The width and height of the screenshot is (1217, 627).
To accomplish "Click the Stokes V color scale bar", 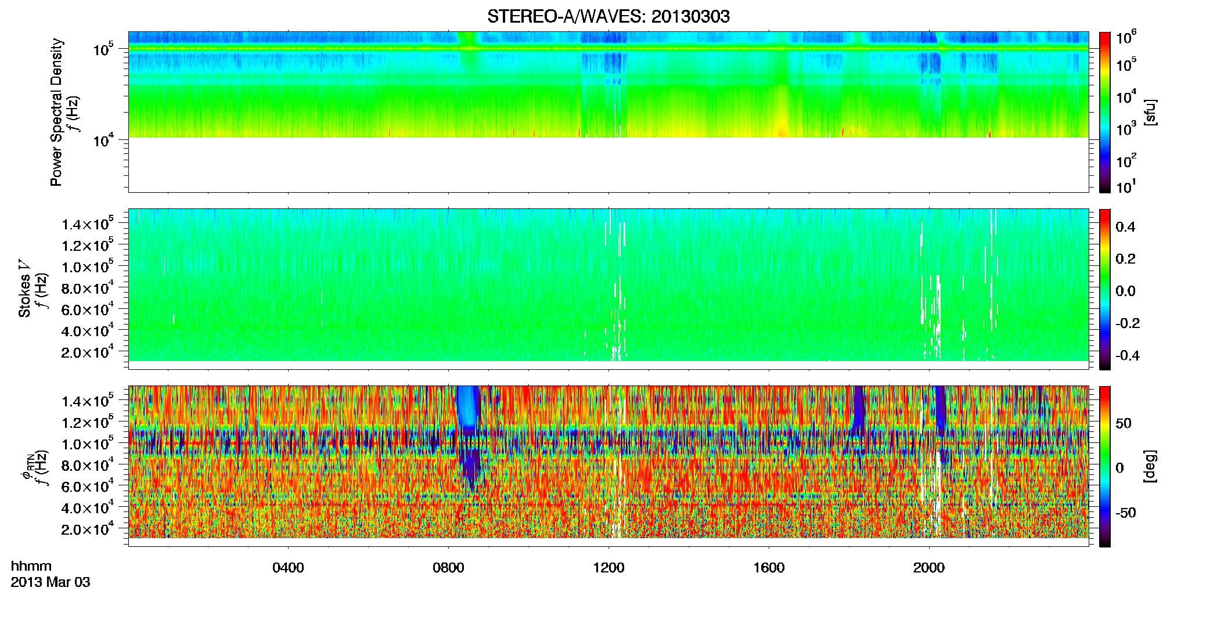I will 1105,289.
